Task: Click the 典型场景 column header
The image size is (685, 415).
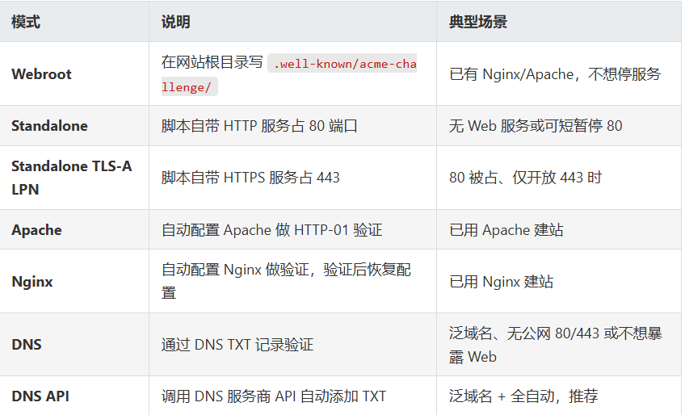Action: tap(478, 22)
